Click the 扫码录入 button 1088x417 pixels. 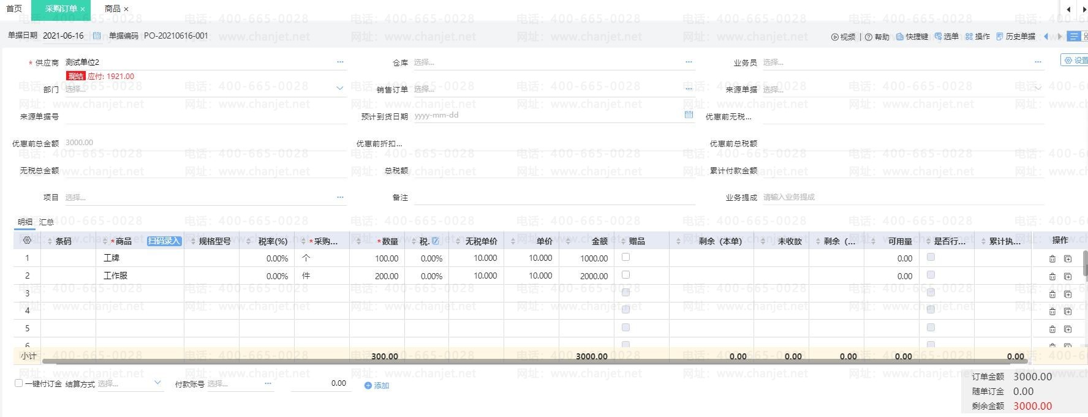pyautogui.click(x=164, y=241)
